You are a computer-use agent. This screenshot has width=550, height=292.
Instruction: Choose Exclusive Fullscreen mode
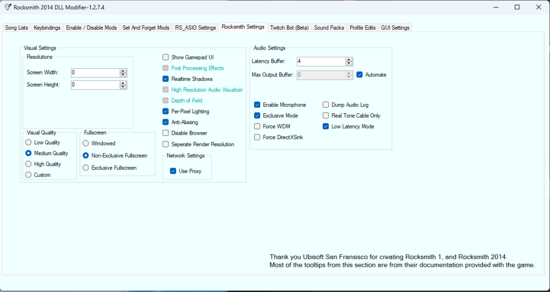(x=86, y=168)
